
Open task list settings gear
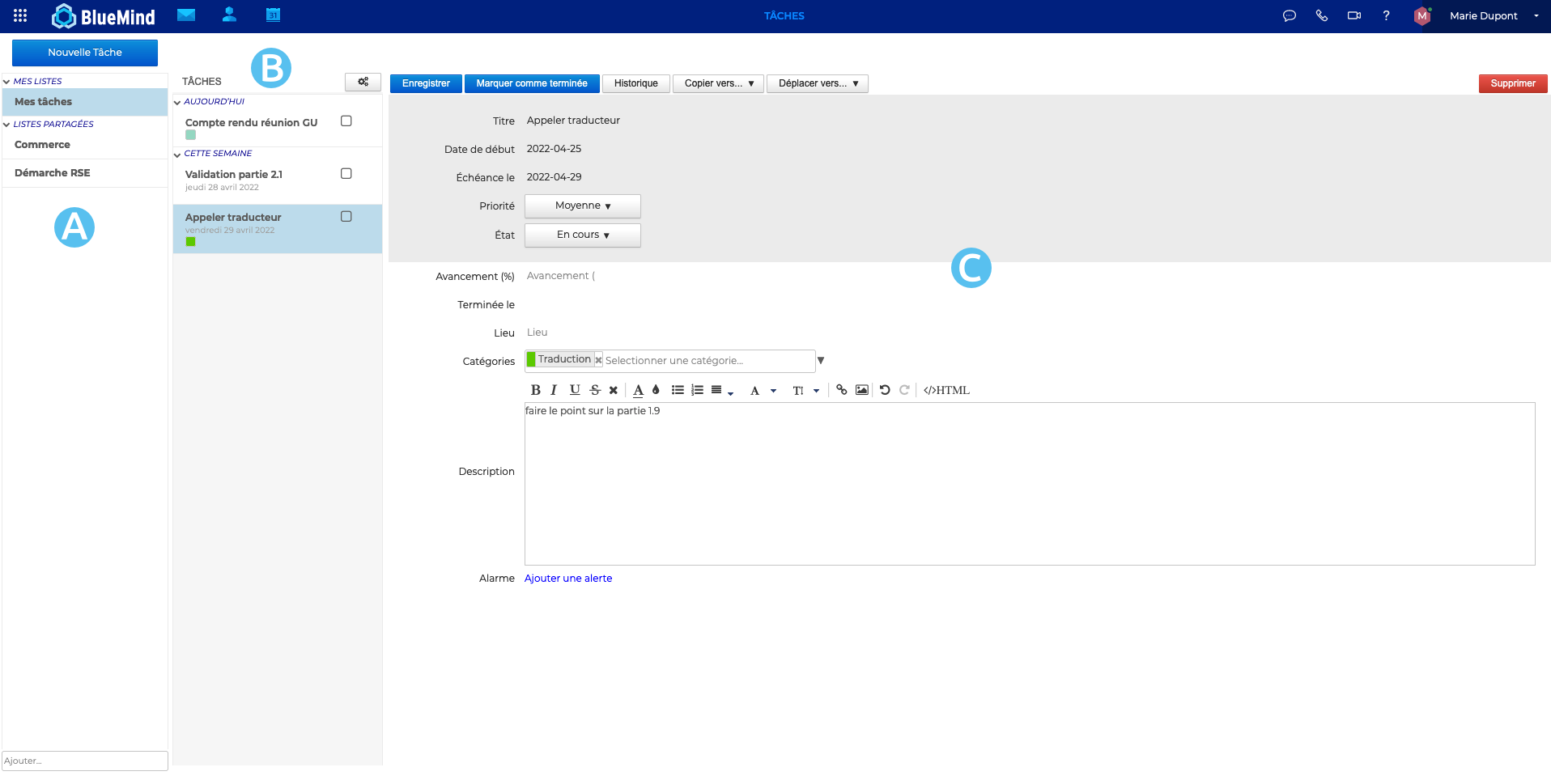363,82
